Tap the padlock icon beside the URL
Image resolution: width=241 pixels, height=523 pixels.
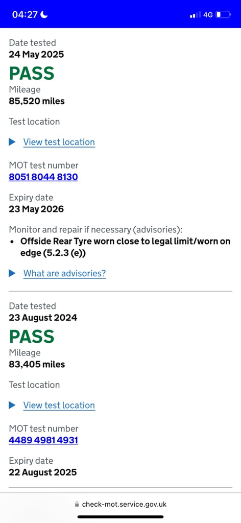pos(77,504)
